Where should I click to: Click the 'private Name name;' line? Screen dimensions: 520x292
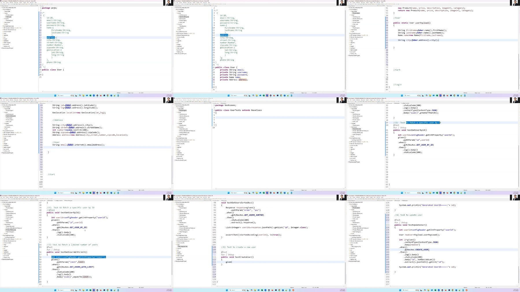(x=230, y=77)
